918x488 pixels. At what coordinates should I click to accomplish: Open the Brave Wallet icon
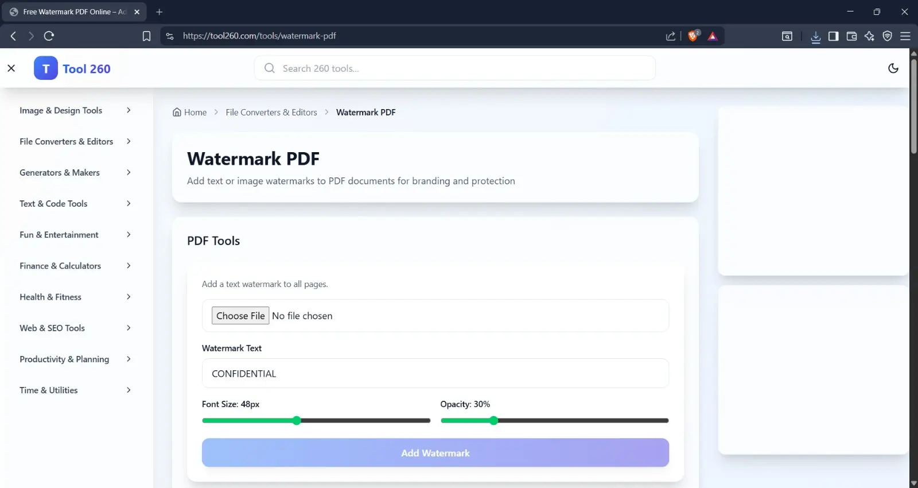pos(852,36)
